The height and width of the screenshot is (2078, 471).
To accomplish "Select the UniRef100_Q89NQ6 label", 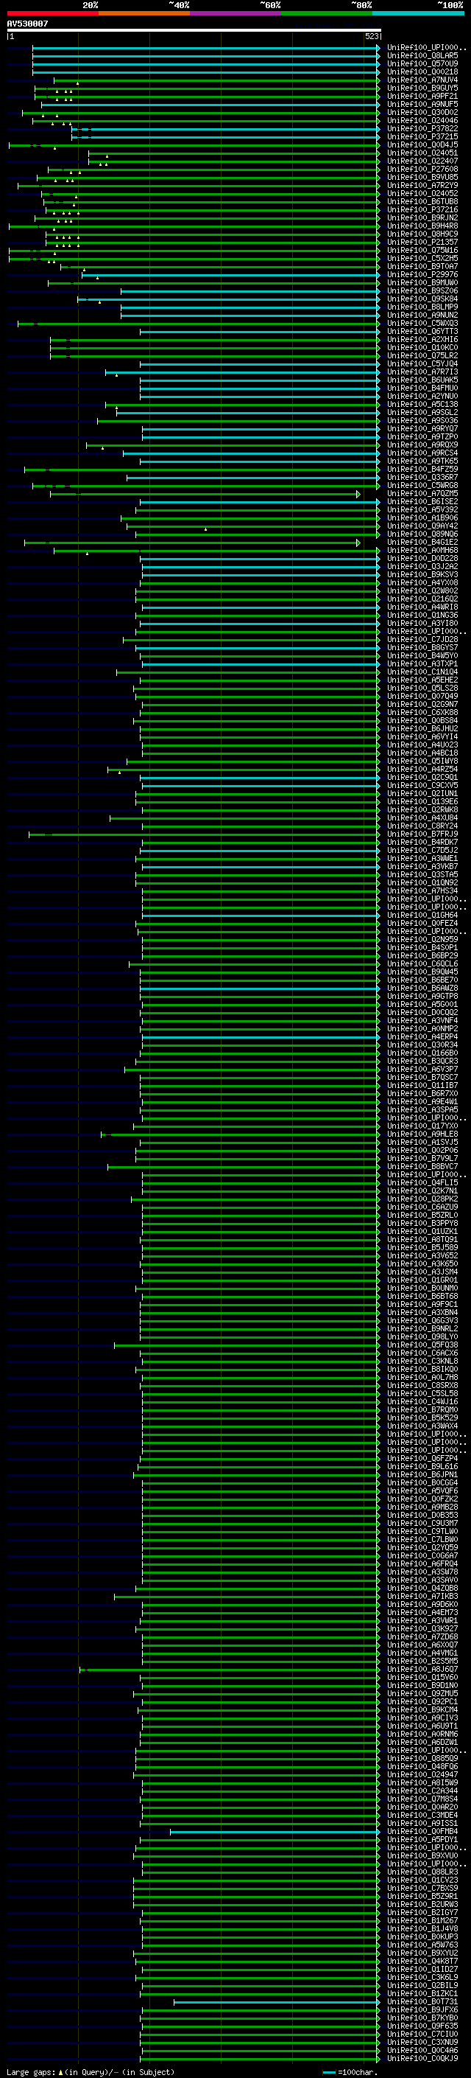I will [422, 534].
